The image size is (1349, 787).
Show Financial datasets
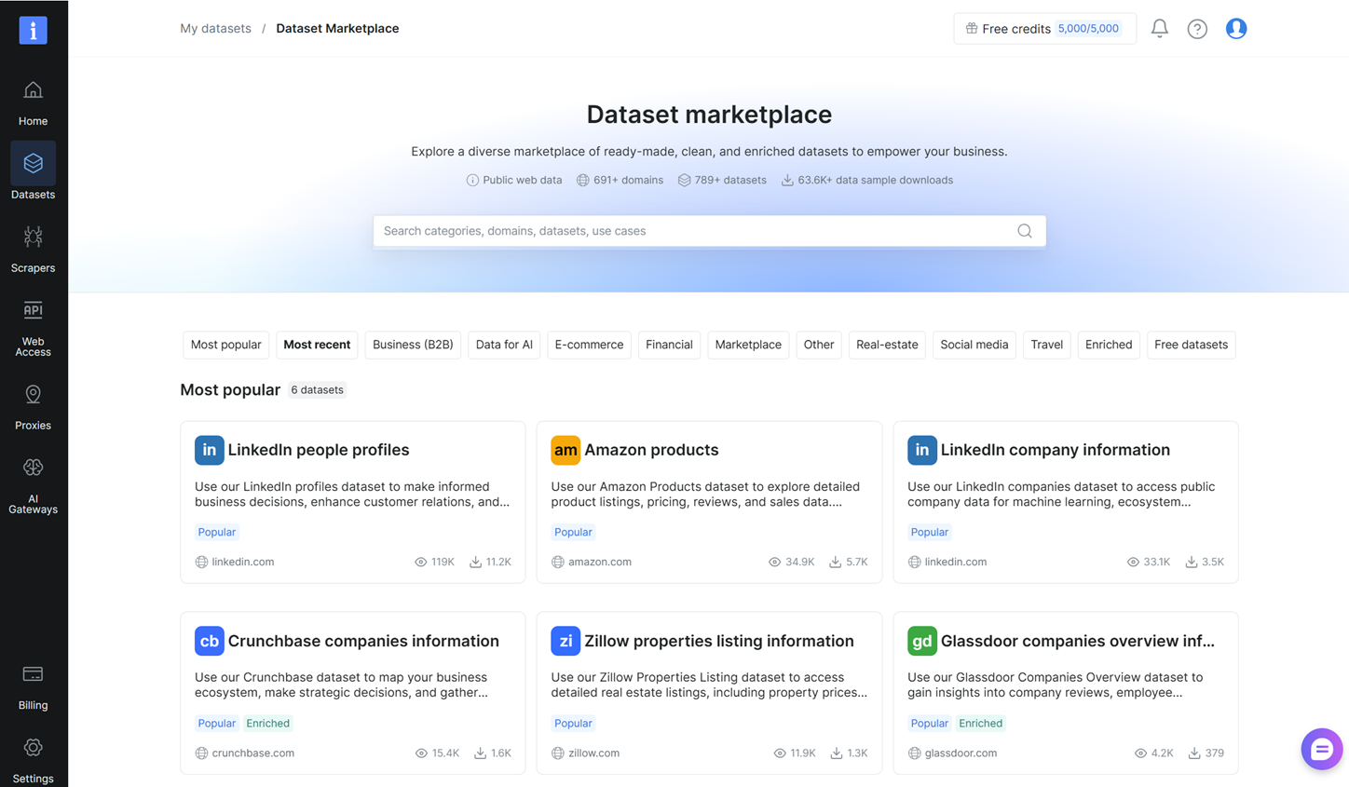click(x=669, y=345)
